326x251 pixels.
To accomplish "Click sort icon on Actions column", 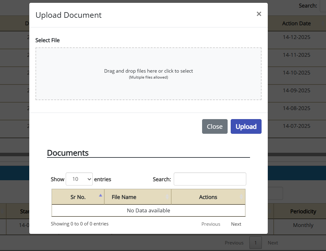I will point(241,197).
